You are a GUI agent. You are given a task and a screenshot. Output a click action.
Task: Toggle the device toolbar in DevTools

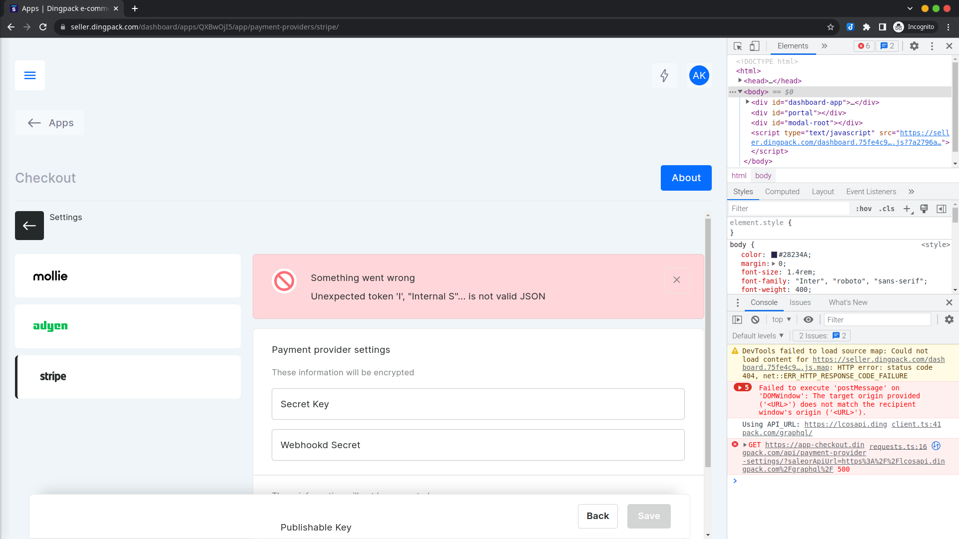click(x=755, y=46)
